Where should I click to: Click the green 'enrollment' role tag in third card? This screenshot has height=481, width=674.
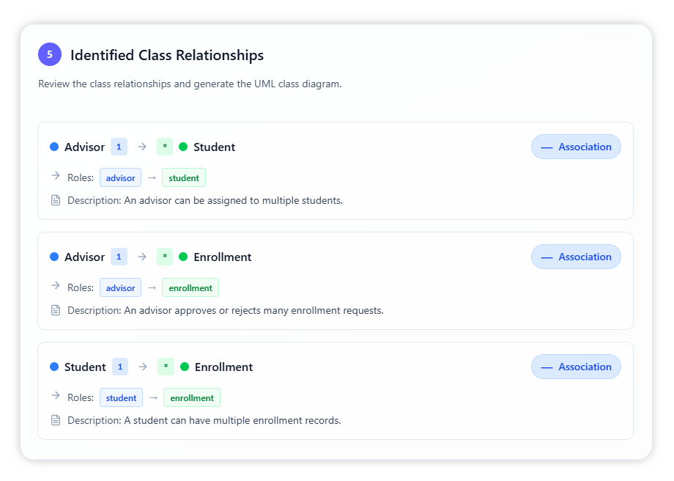click(192, 397)
